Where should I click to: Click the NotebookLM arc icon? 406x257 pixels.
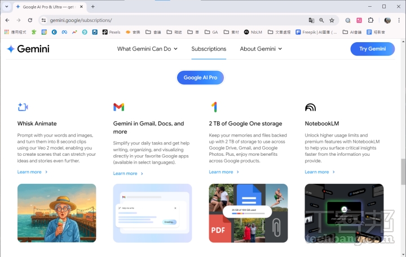tap(310, 107)
